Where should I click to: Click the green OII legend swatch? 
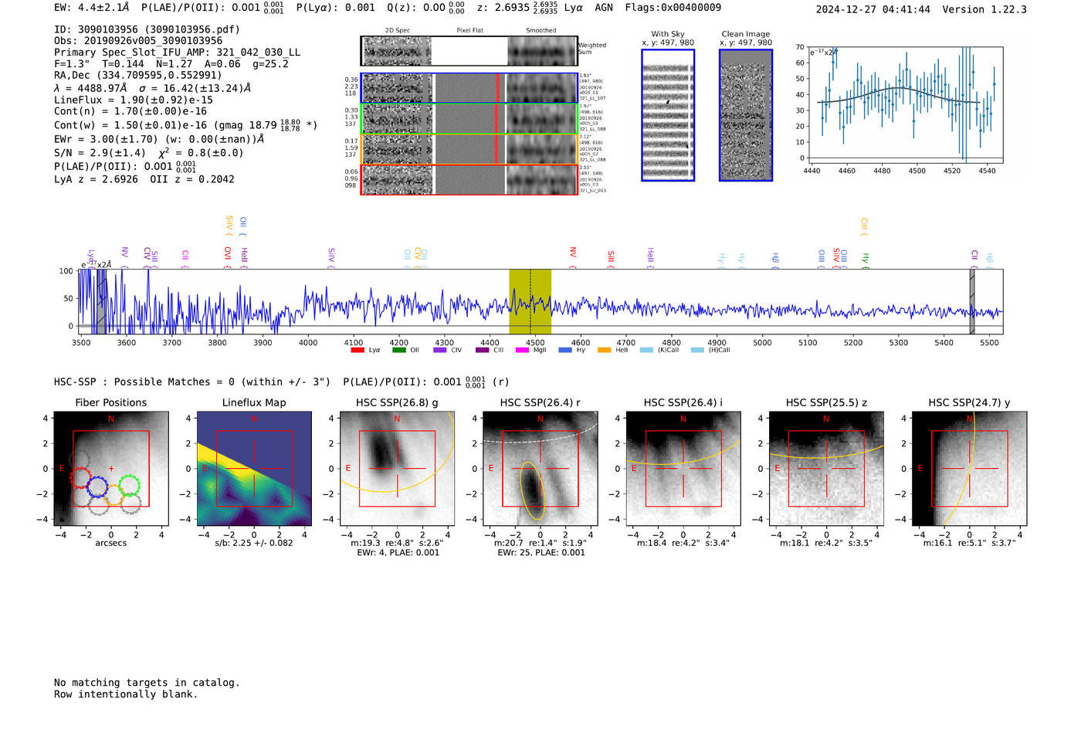click(x=399, y=350)
